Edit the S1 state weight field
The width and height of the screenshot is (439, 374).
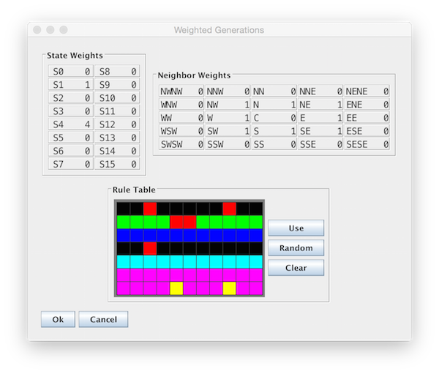71,84
